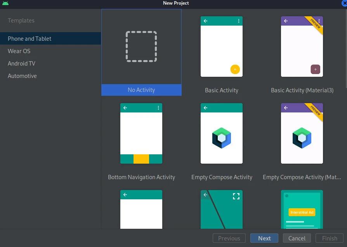Image resolution: width=347 pixels, height=247 pixels.
Task: Open the Automotive templates category
Action: coord(22,76)
